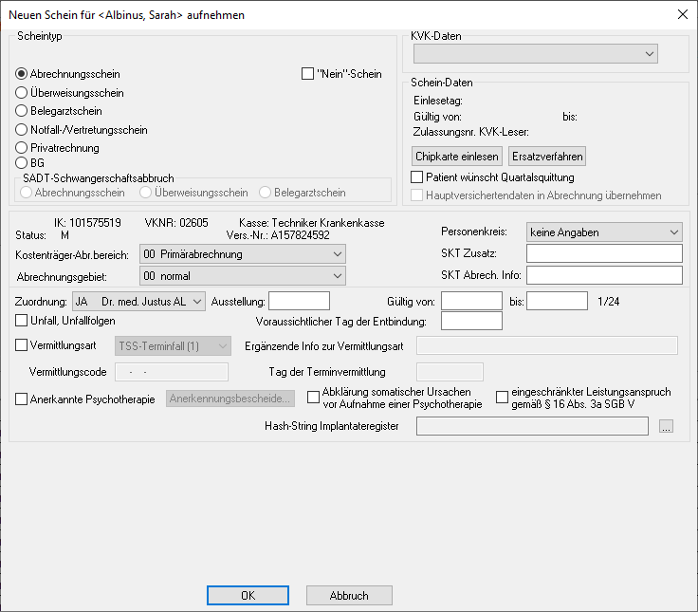The height and width of the screenshot is (612, 698).
Task: Select the Belegarztschein radio option
Action: point(22,111)
